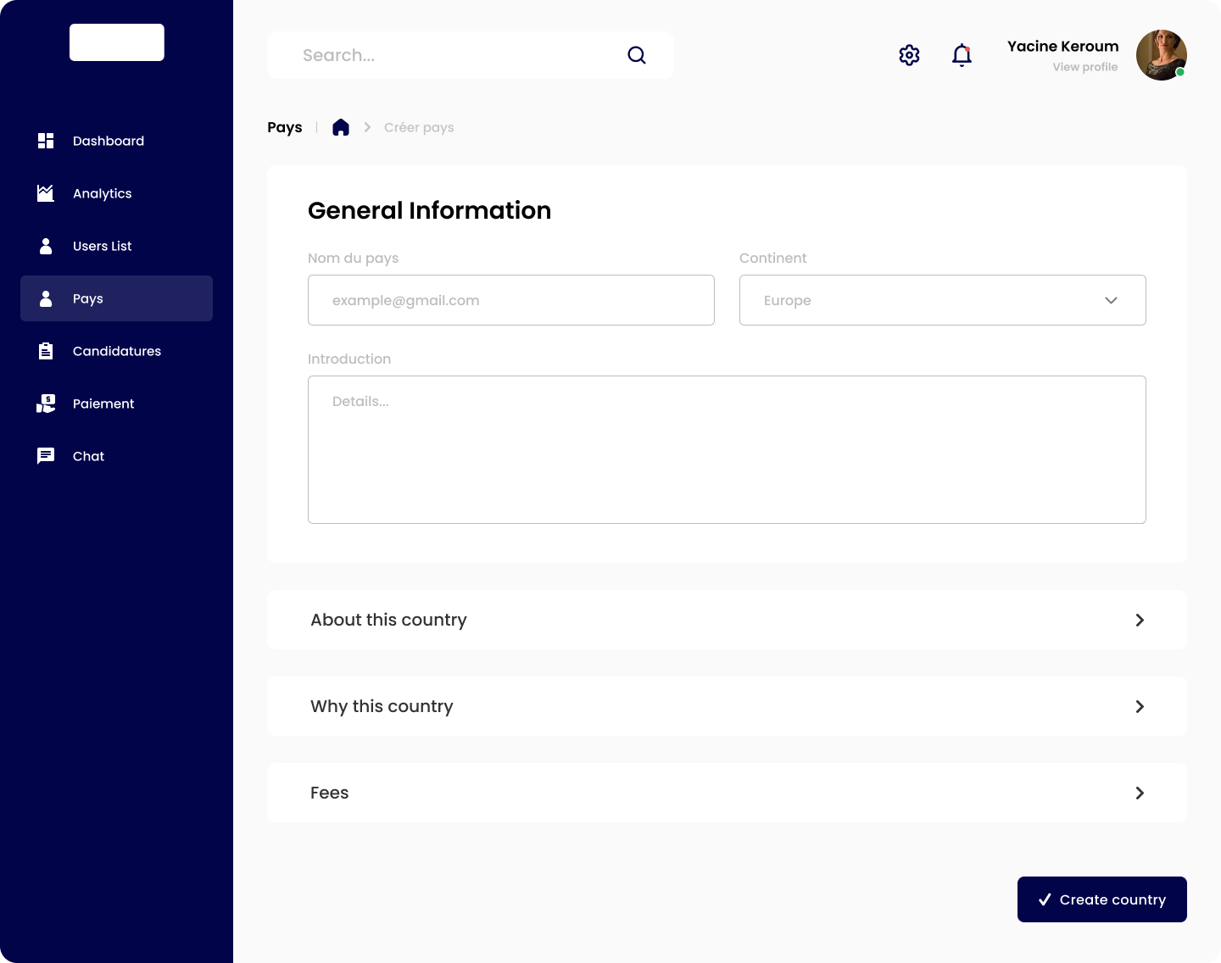Click the View profile link
The height and width of the screenshot is (963, 1221).
(x=1084, y=67)
